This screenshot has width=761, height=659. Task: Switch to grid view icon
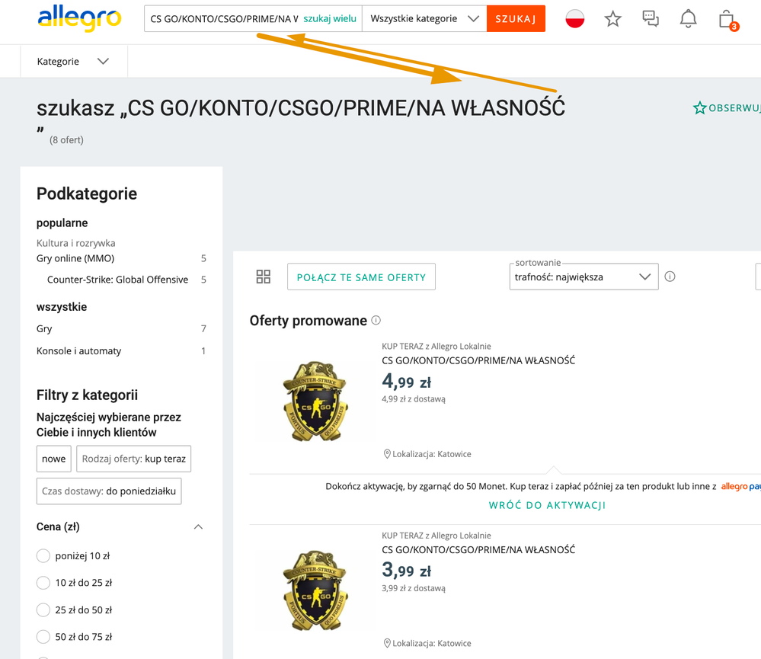tap(264, 277)
